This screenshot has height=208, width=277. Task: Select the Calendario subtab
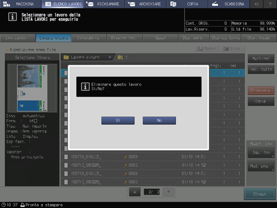click(89, 38)
